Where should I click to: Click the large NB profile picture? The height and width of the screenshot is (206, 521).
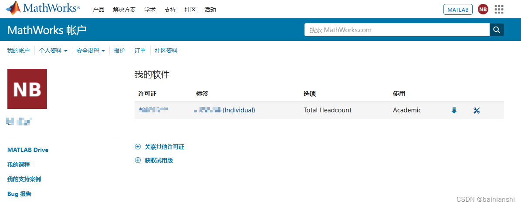click(27, 89)
